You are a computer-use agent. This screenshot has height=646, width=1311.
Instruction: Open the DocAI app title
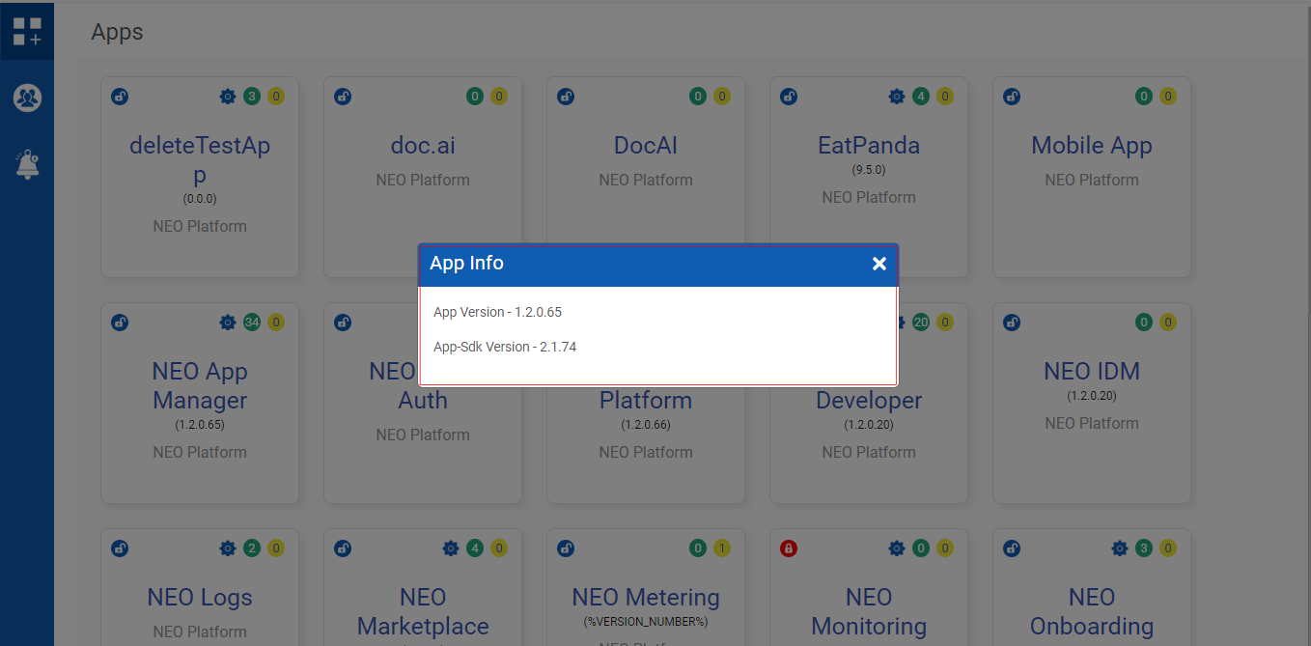click(646, 146)
